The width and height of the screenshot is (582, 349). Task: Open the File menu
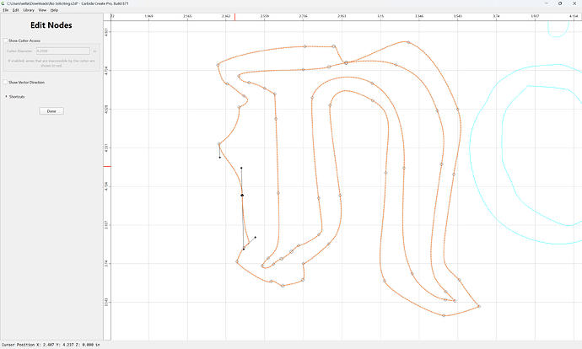[x=6, y=10]
